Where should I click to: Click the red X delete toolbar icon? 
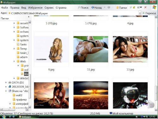coord(145,7)
